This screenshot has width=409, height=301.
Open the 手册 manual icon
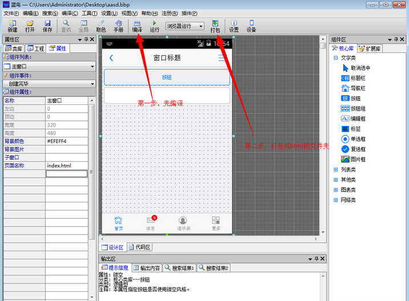(x=119, y=26)
